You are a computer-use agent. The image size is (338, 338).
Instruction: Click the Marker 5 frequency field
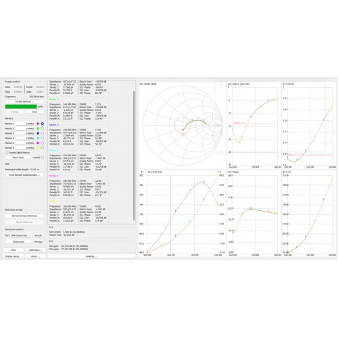click(25, 143)
